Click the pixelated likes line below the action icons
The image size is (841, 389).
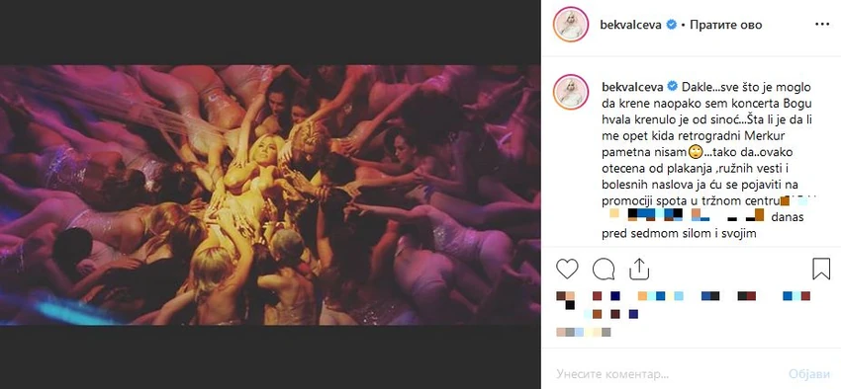pos(683,304)
